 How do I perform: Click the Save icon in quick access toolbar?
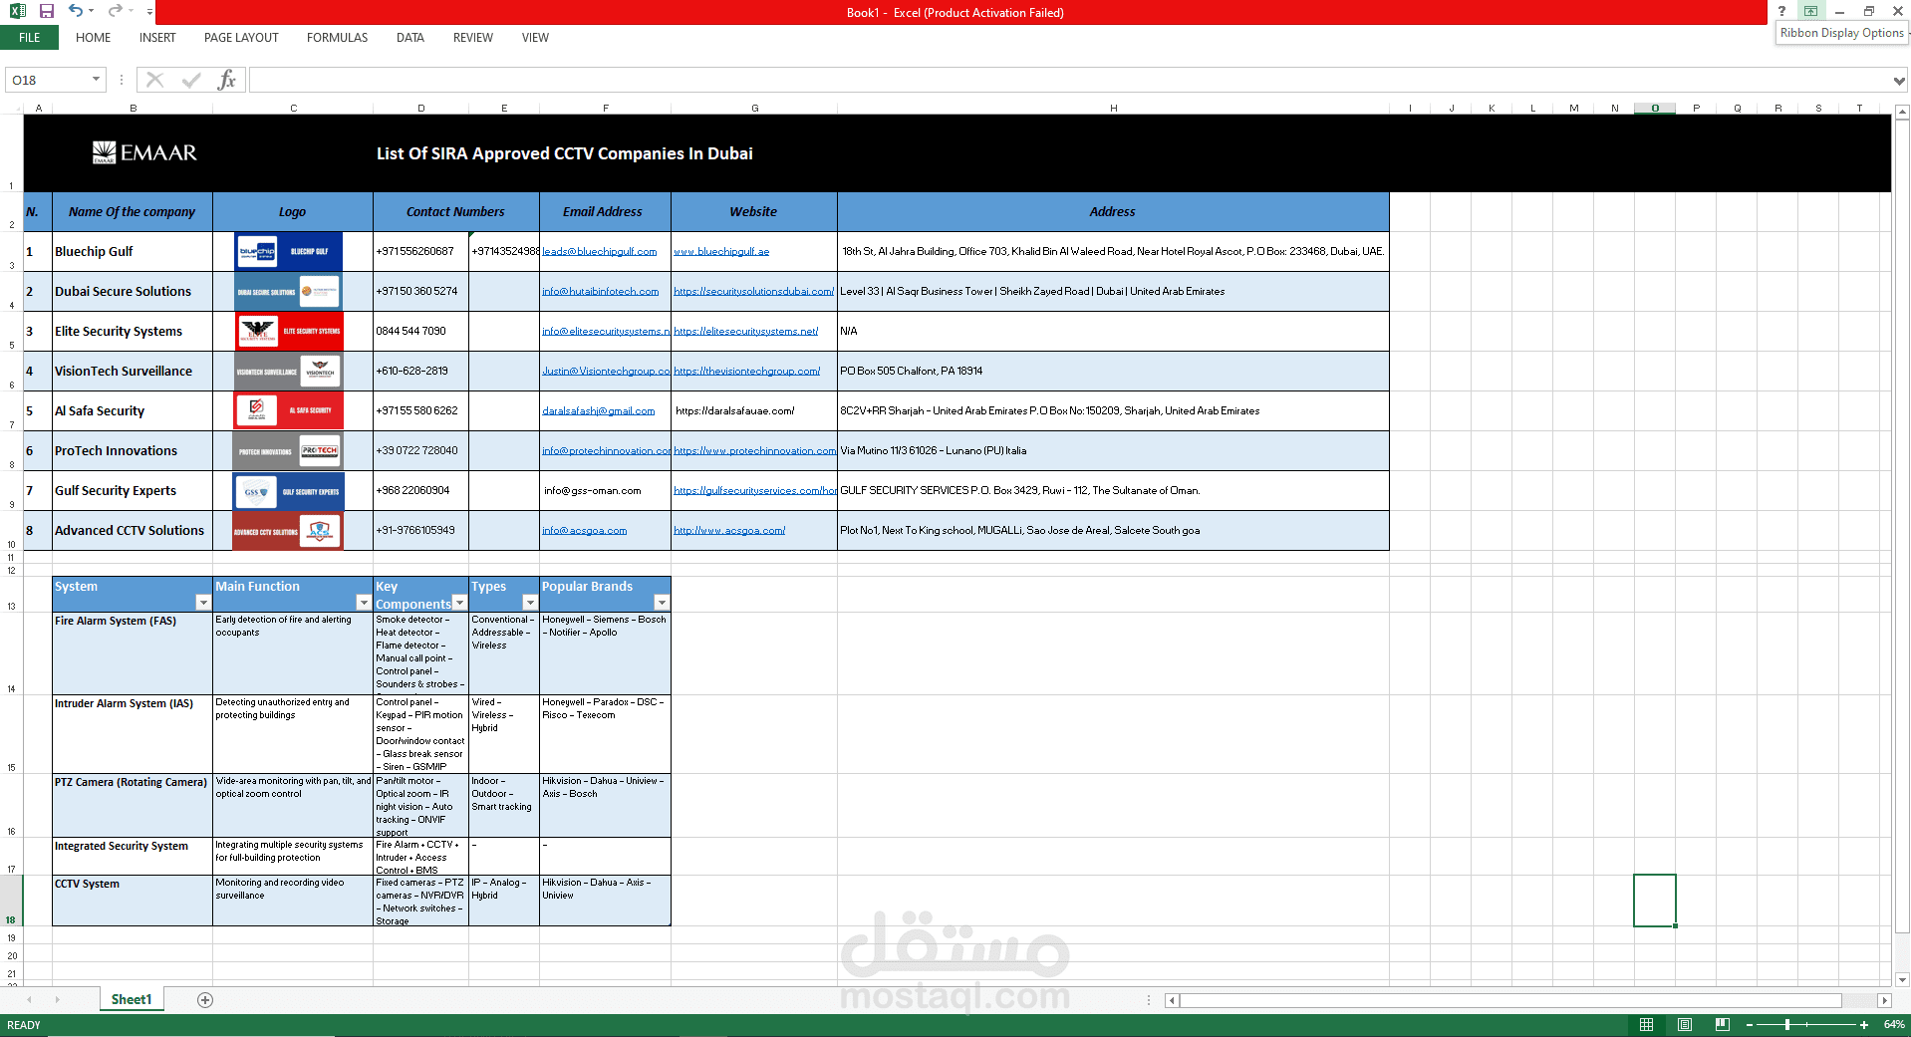[x=46, y=11]
